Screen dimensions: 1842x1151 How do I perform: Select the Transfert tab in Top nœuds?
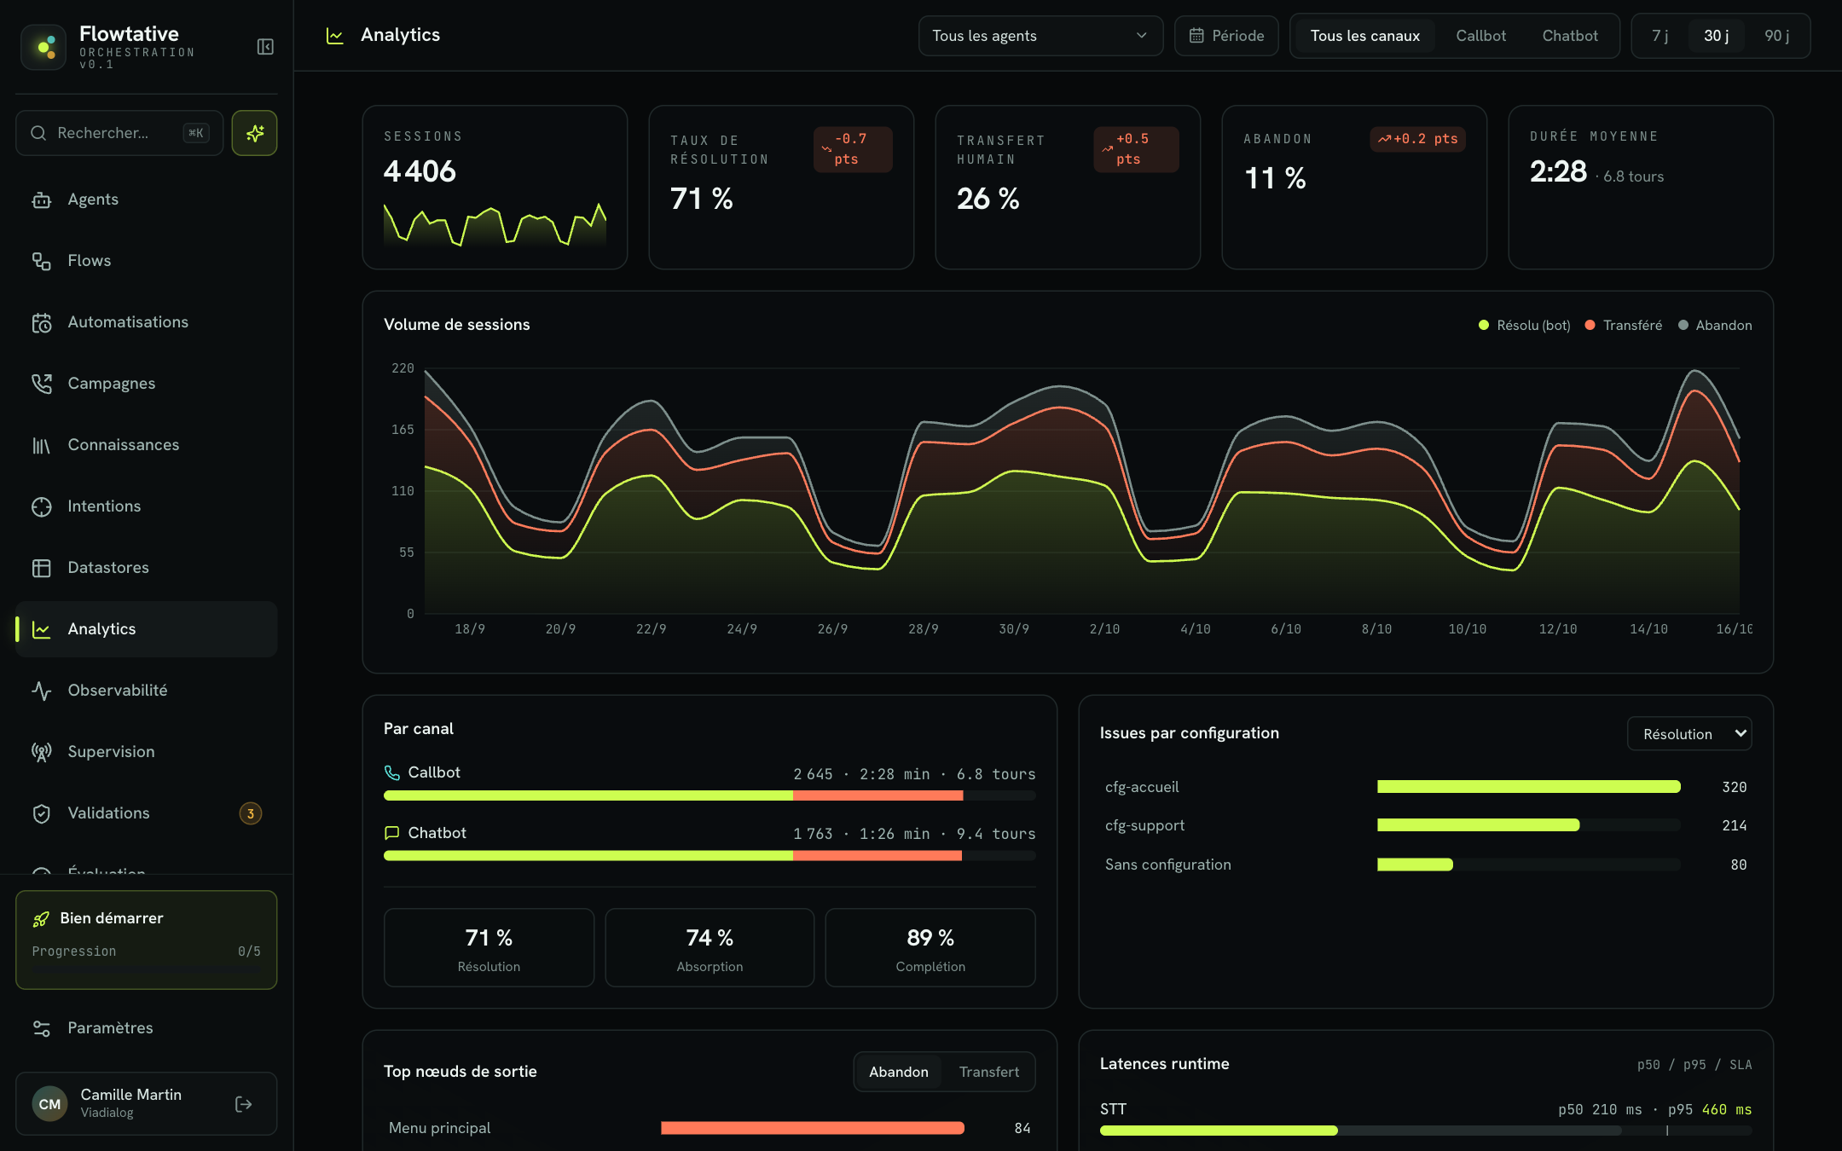(x=988, y=1072)
